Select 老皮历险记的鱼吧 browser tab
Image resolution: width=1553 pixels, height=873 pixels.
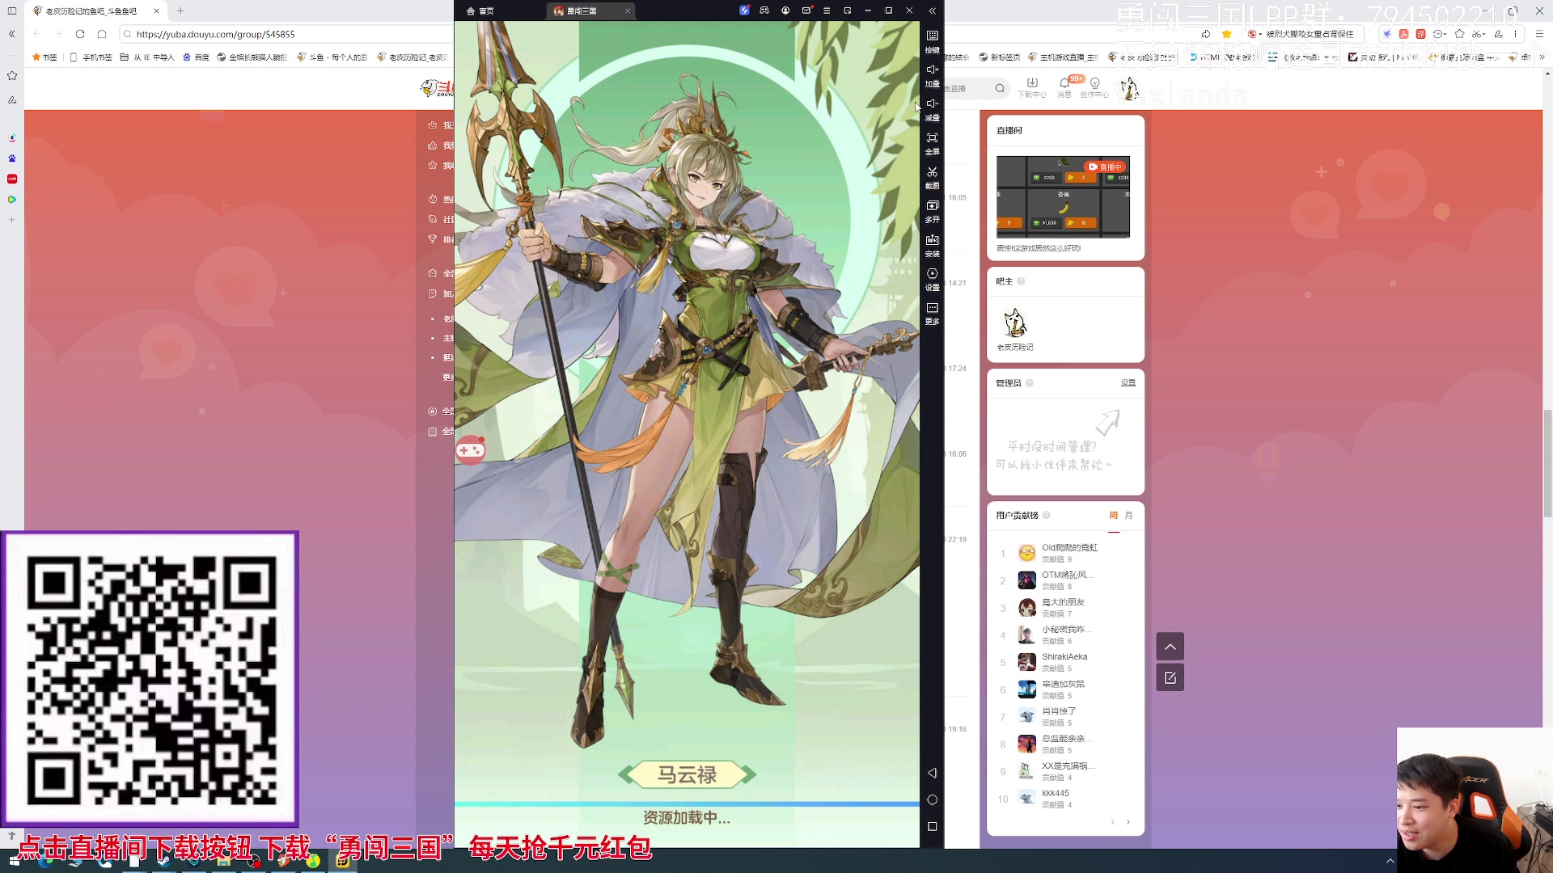95,11
